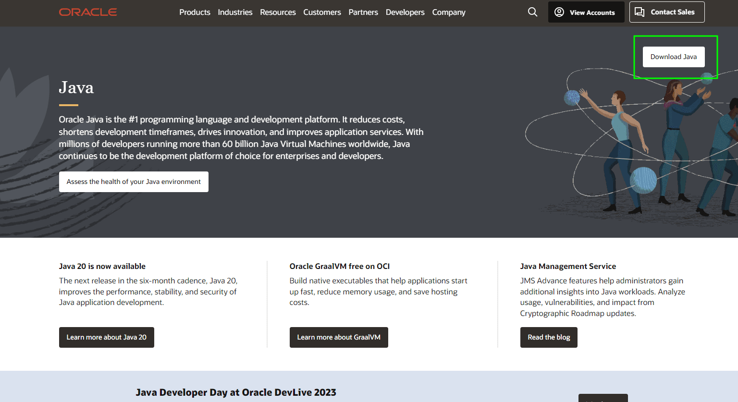Open the Developers menu
The image size is (738, 402).
[405, 12]
